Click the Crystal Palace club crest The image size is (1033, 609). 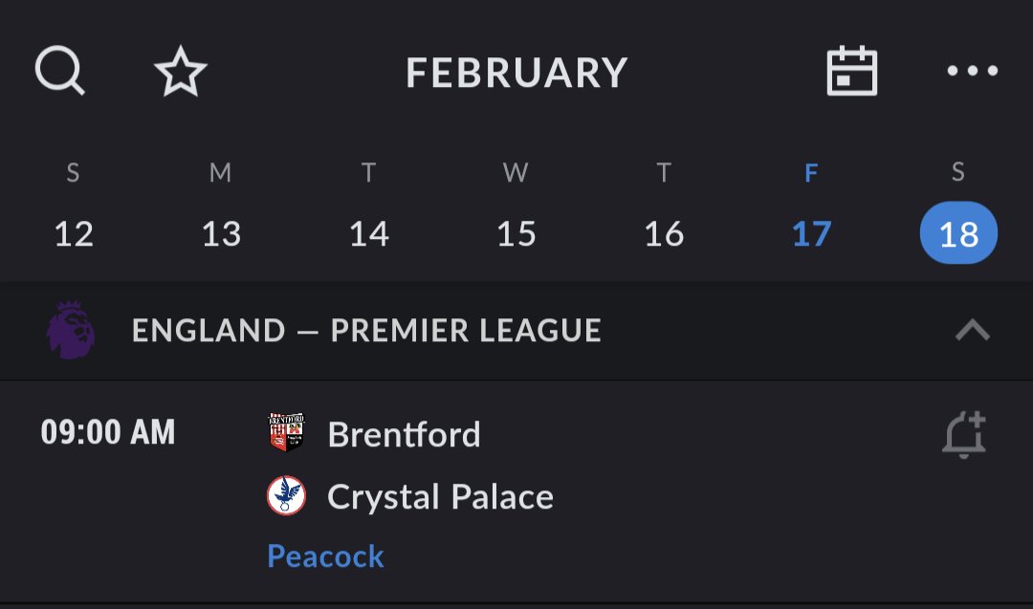coord(286,496)
